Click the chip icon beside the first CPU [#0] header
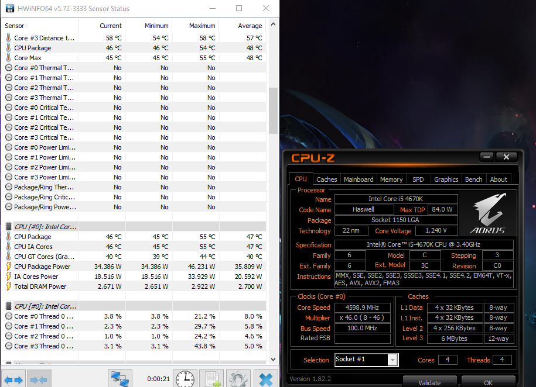536x387 pixels. pos(9,227)
